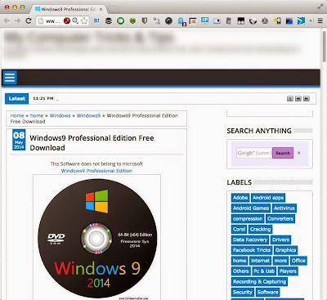Screen dimensions: 327x300
Task: Open the lowercase home breadcrumb link
Action: tap(37, 115)
